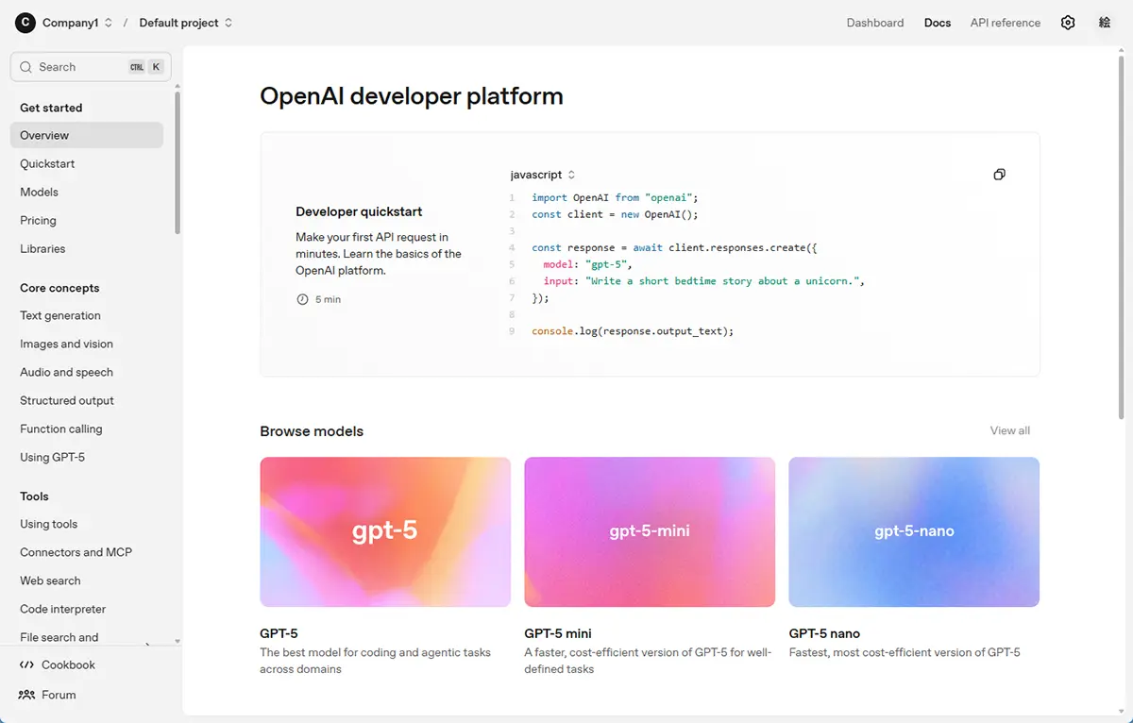The height and width of the screenshot is (723, 1133).
Task: Click the GPT-5 model title
Action: (x=279, y=633)
